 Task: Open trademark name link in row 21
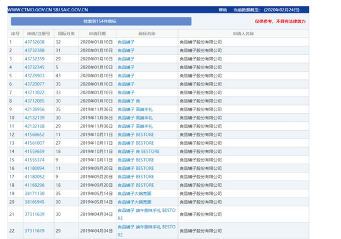[147, 214]
